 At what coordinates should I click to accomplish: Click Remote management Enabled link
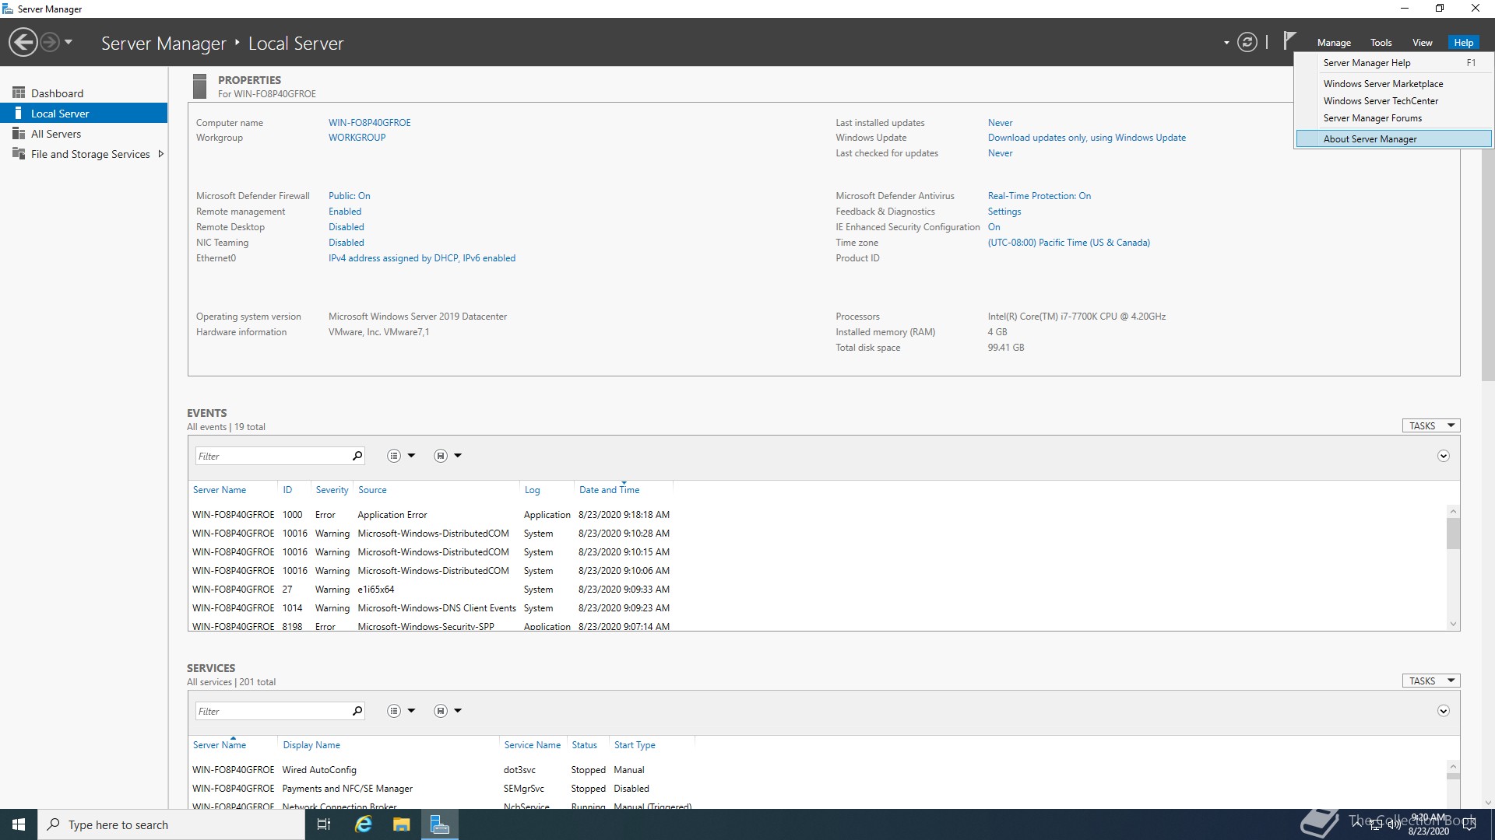click(x=345, y=212)
